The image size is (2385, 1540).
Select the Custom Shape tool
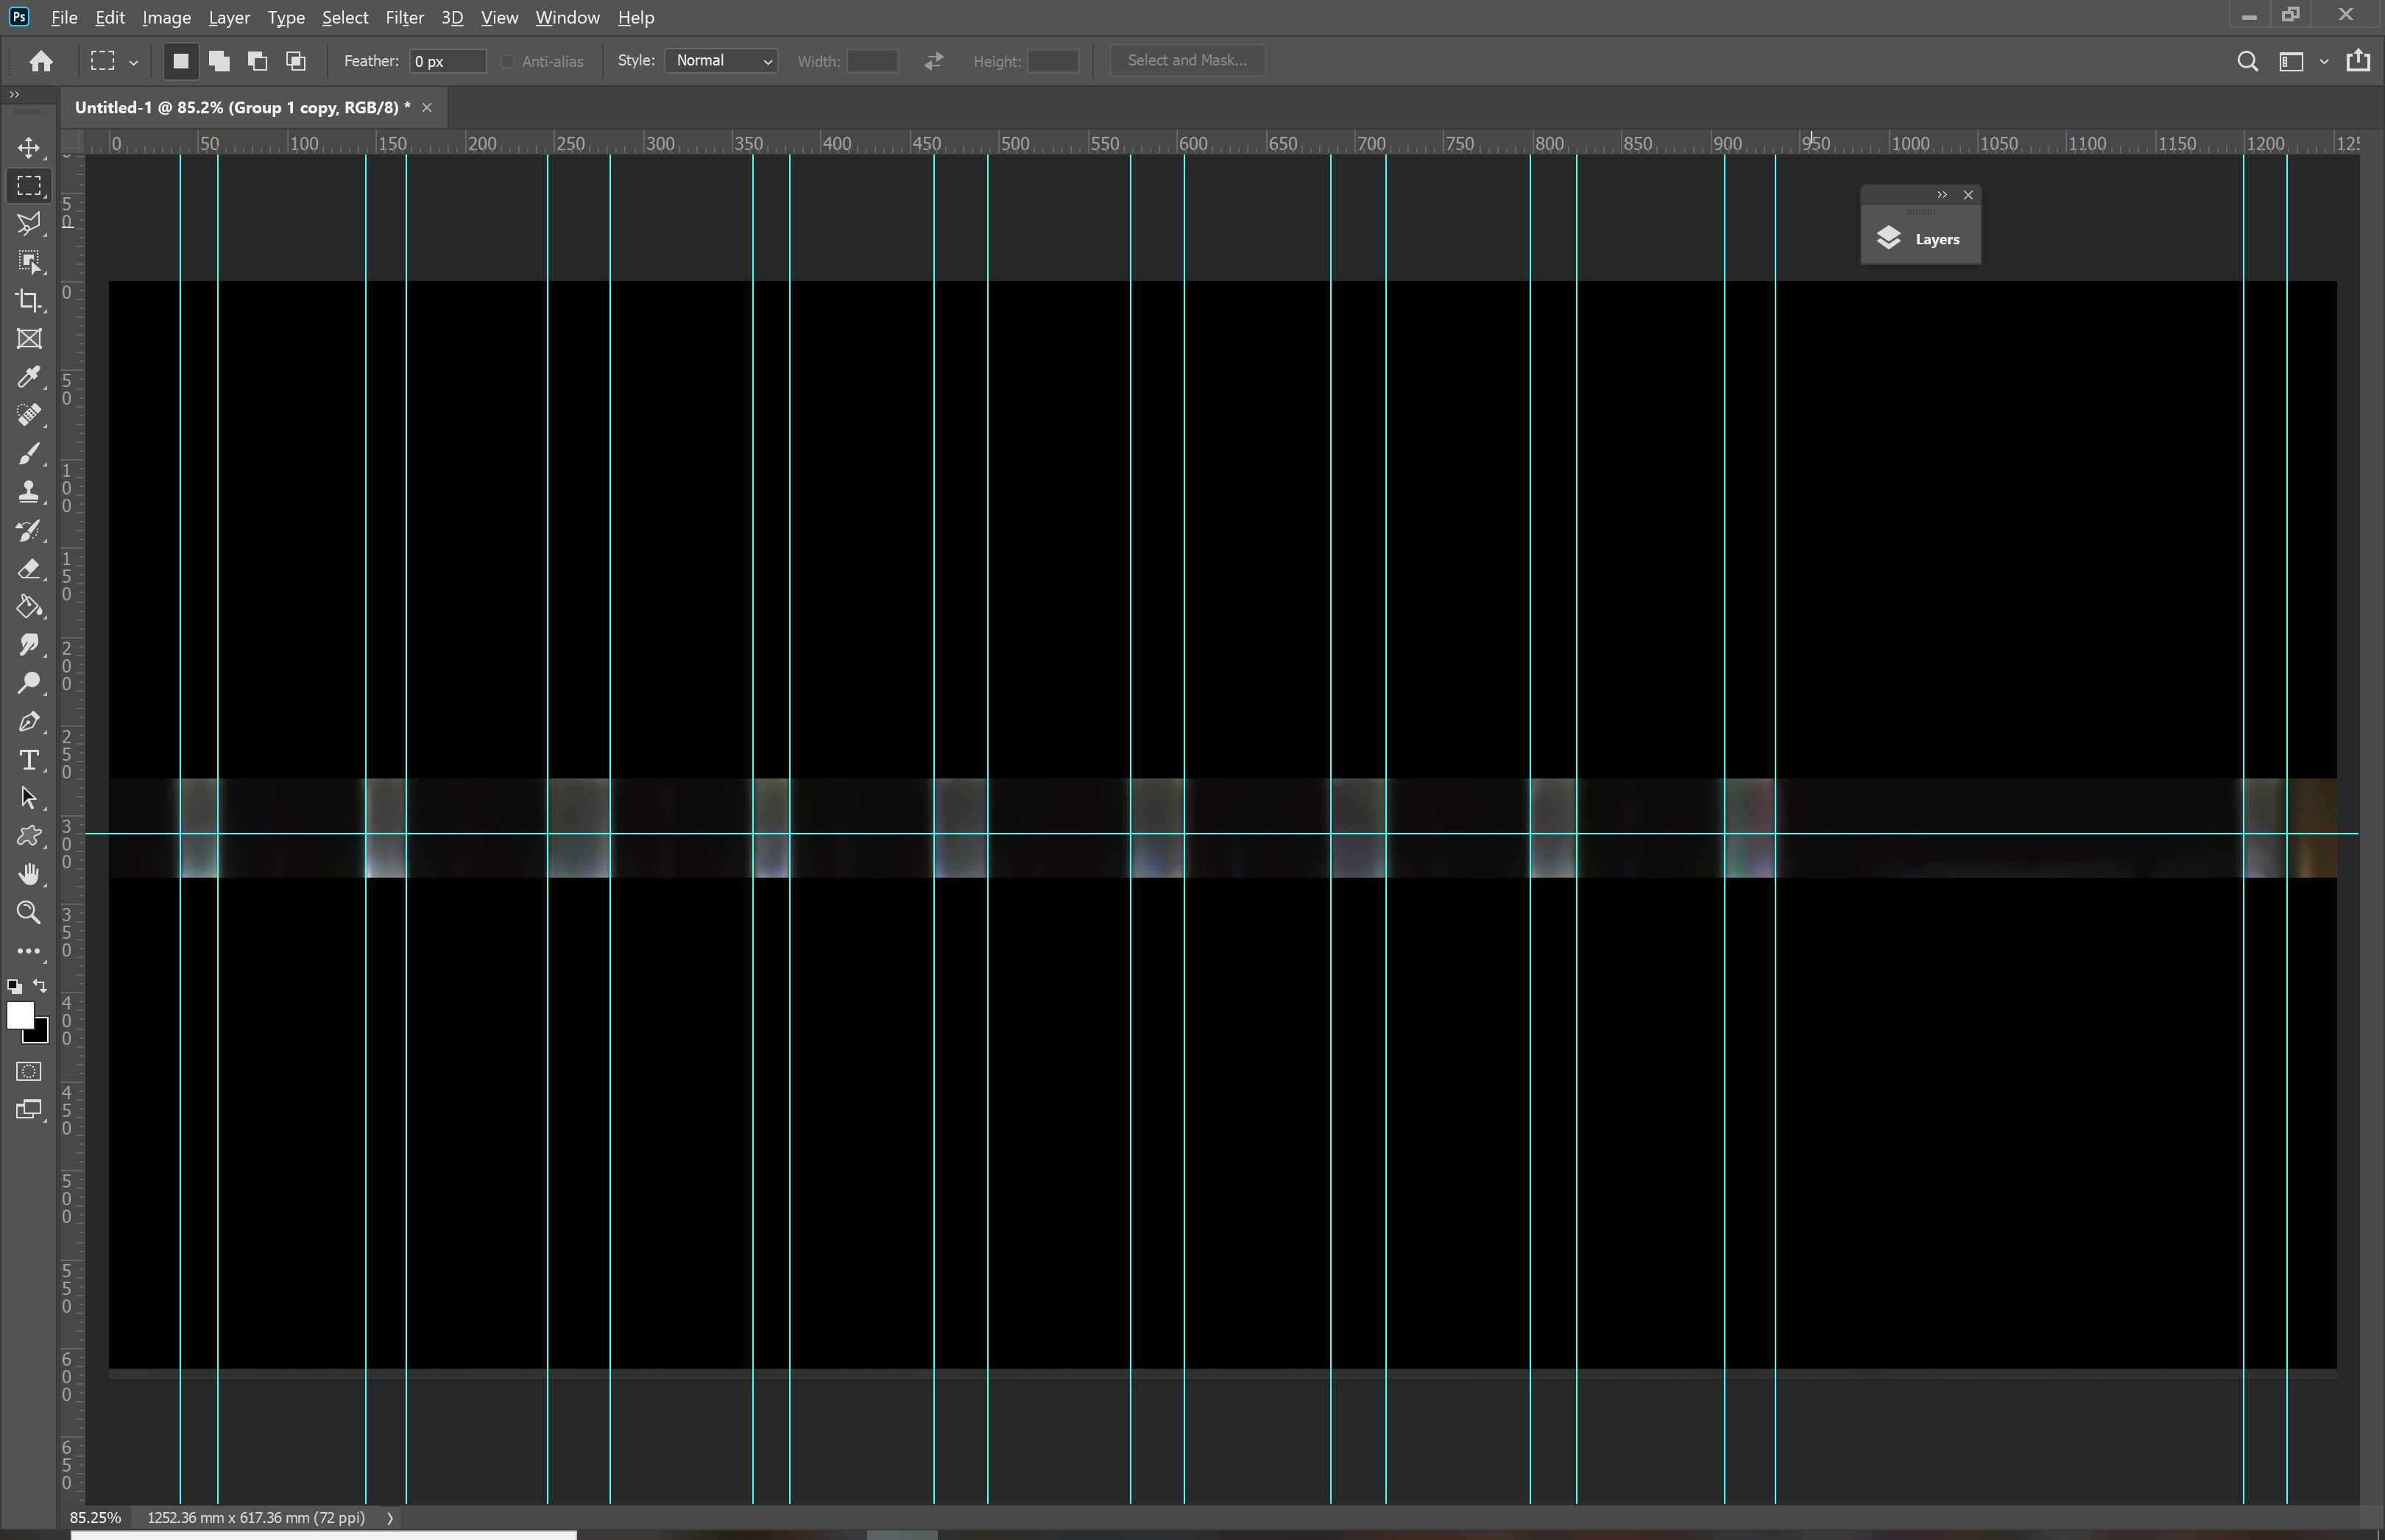pos(29,836)
